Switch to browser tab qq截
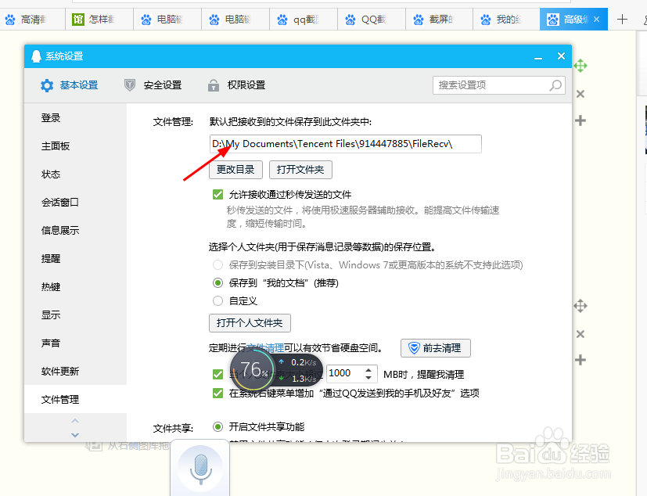 click(304, 19)
